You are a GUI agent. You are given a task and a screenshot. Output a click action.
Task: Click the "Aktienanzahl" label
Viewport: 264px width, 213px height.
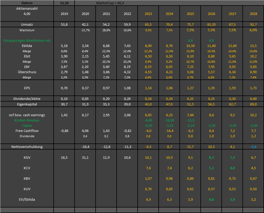tap(27, 9)
